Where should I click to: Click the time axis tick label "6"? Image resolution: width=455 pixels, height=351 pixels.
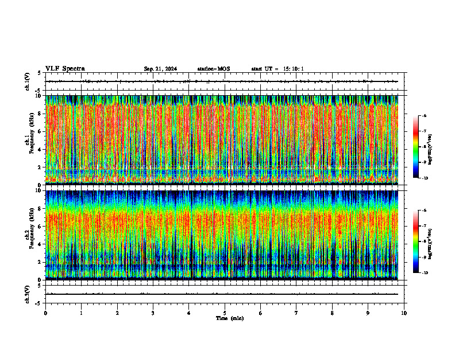261,313
